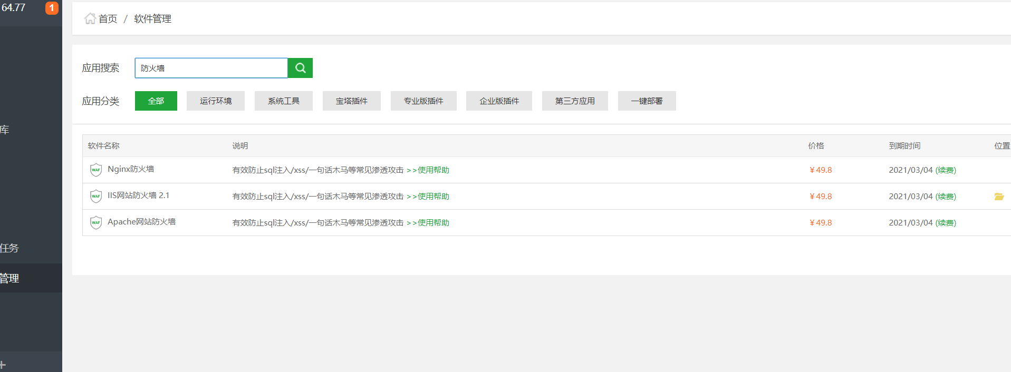The image size is (1011, 372).
Task: Click the home icon in breadcrumb
Action: [90, 18]
